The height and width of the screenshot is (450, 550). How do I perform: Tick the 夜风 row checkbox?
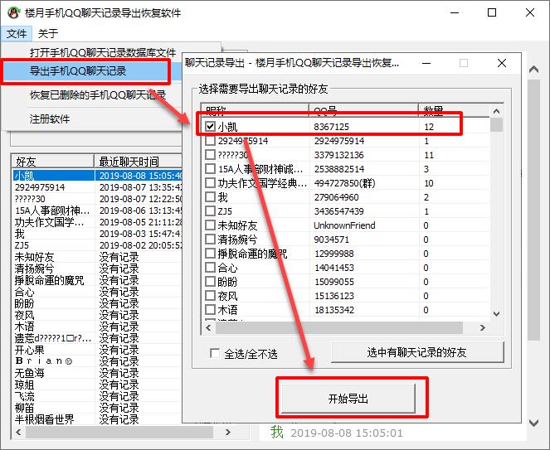click(x=210, y=296)
